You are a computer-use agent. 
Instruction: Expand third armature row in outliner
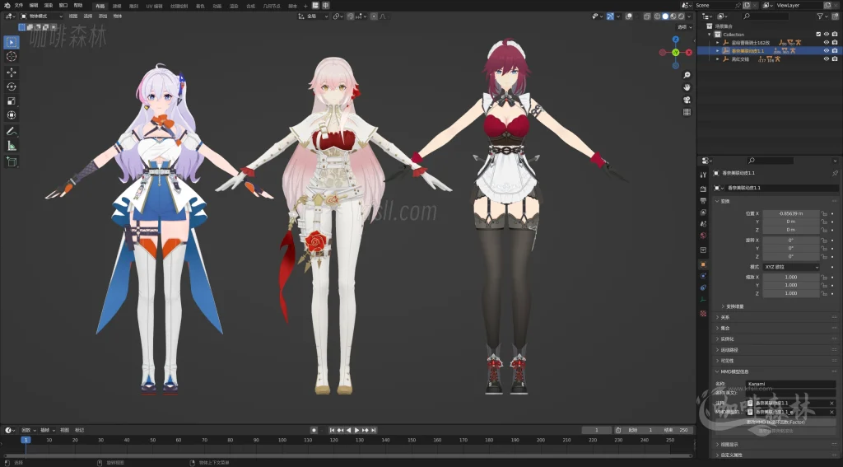click(x=718, y=58)
